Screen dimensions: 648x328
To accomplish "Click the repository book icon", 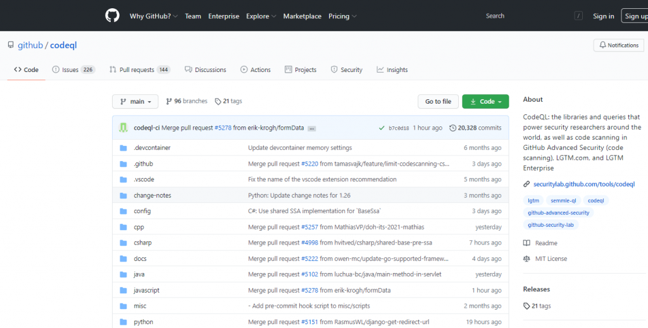I will 11,45.
